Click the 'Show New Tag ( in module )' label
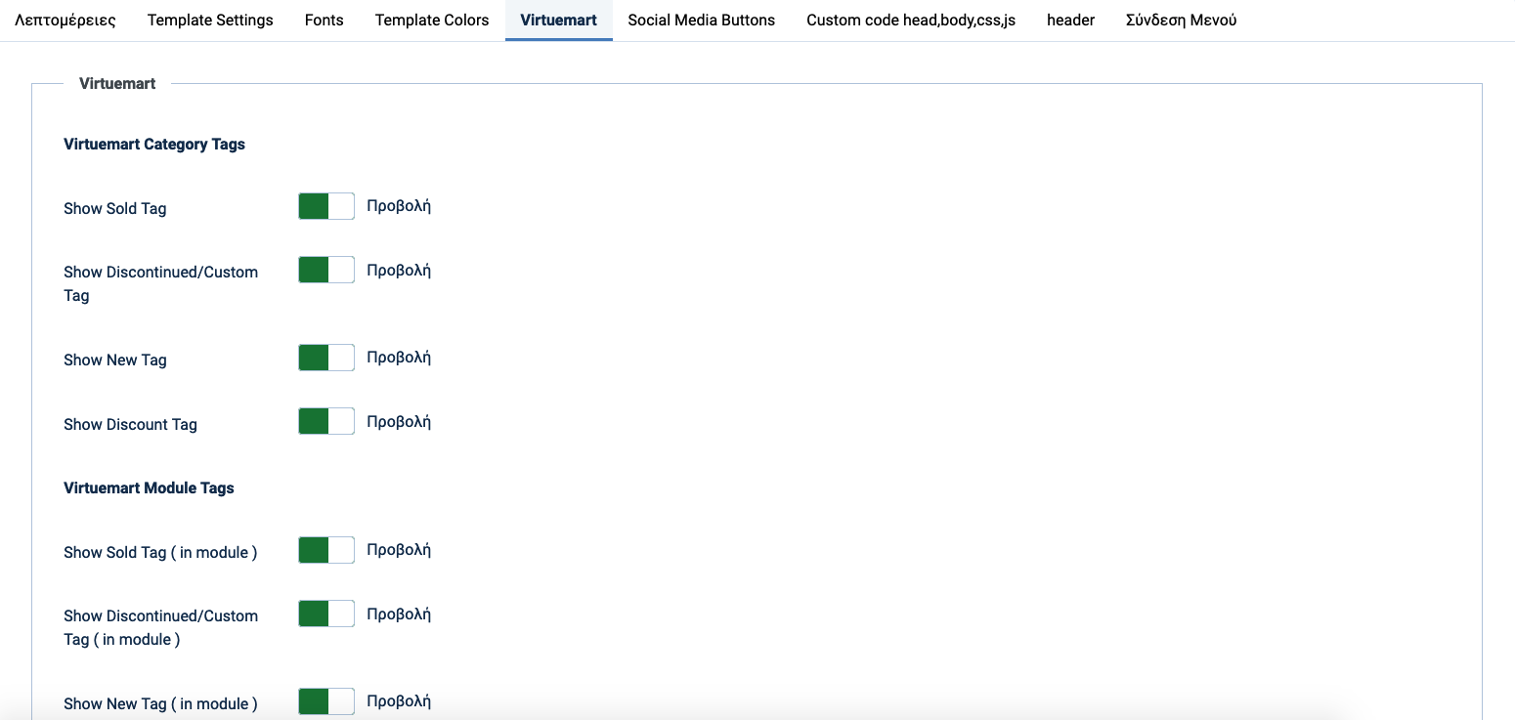 [x=160, y=704]
